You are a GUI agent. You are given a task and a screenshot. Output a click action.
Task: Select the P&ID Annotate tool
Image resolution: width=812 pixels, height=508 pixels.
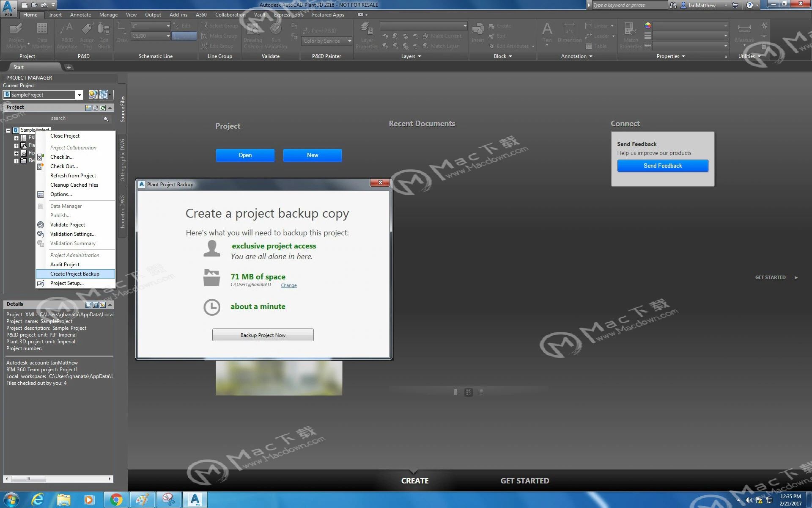[67, 36]
